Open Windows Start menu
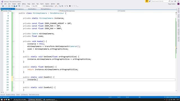Image resolution: width=180 pixels, height=101 pixels. [2, 100]
